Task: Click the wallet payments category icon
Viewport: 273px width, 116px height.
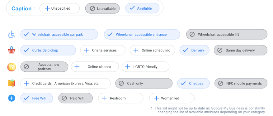Action: coord(12,83)
